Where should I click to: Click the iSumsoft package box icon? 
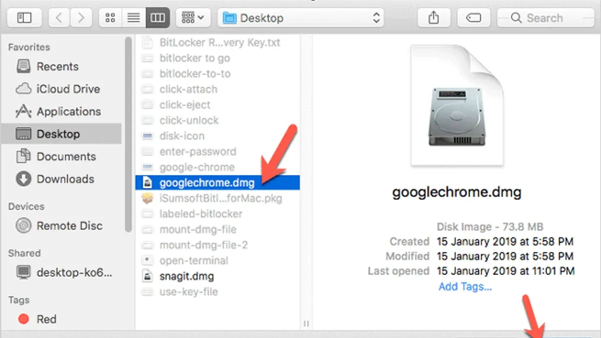[x=147, y=198]
